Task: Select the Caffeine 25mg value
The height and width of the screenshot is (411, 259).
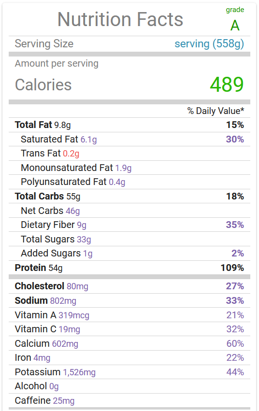Action: 63,401
